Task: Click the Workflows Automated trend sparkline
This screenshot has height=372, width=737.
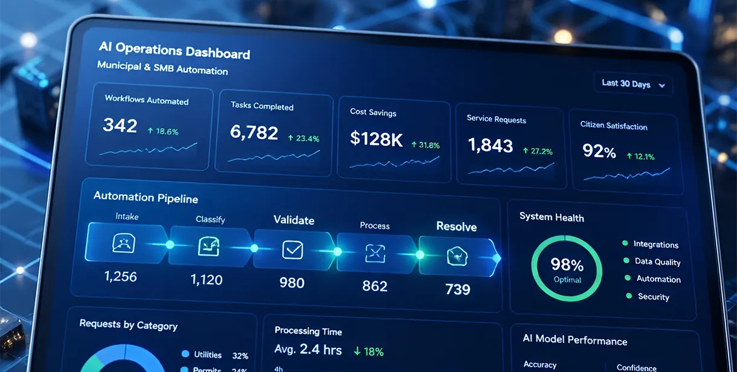Action: tap(149, 149)
